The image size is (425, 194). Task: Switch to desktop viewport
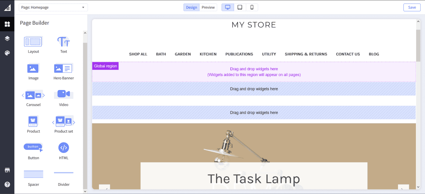click(x=228, y=7)
